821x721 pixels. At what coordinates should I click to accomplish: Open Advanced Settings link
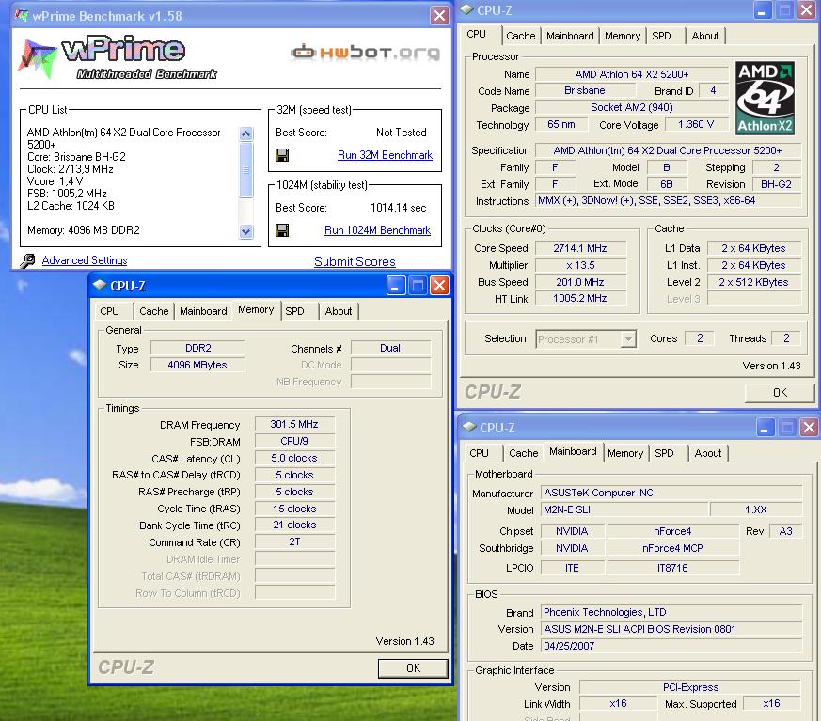(x=85, y=260)
